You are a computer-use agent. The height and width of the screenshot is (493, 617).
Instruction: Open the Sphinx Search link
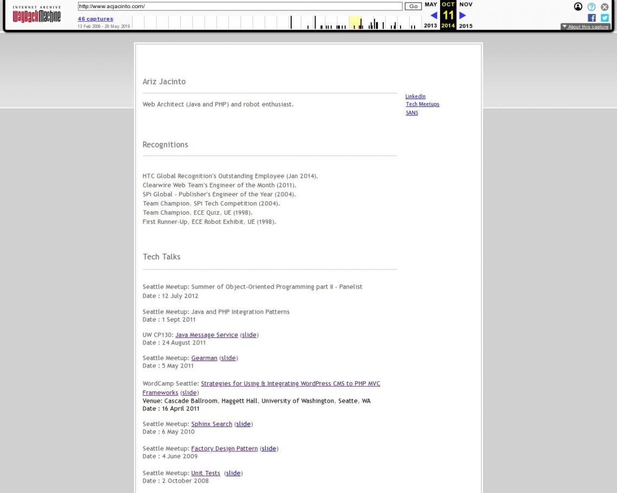[x=212, y=424]
